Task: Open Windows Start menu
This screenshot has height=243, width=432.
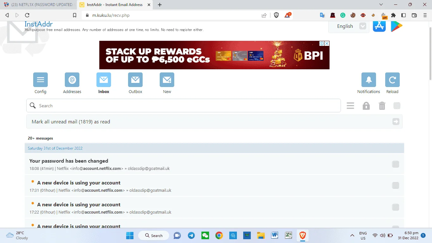Action: click(x=130, y=235)
